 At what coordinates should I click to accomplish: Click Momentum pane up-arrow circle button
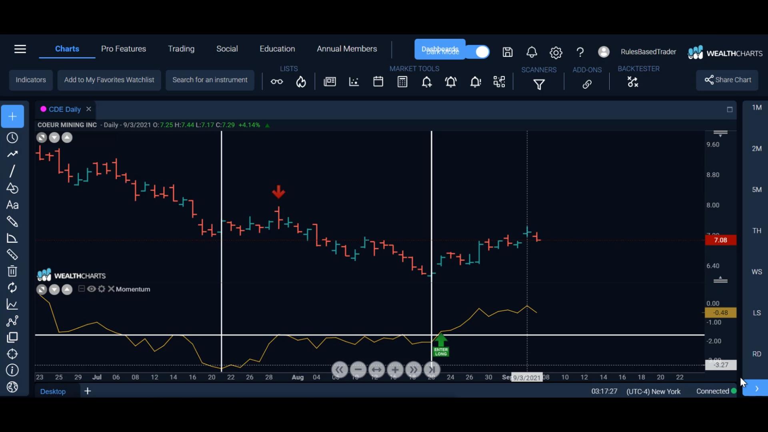click(x=67, y=290)
